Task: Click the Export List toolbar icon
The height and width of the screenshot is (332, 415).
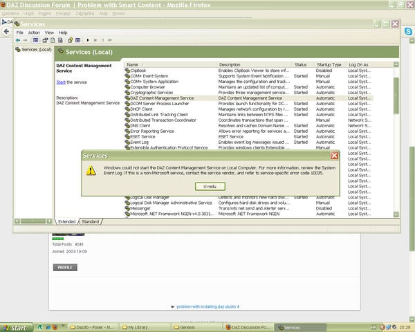Action: (61, 40)
